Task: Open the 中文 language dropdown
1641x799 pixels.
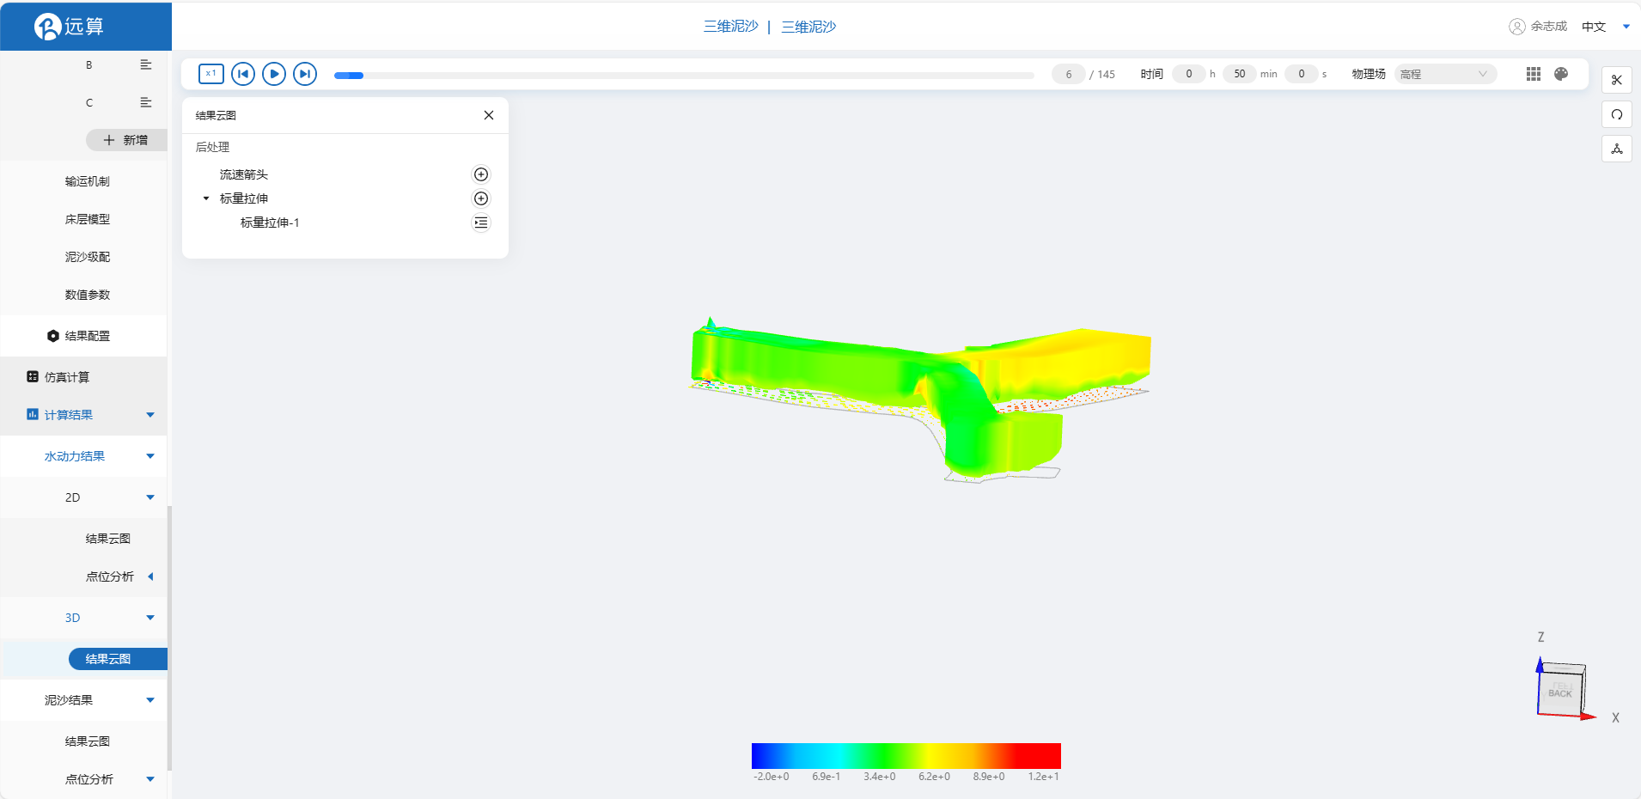Action: 1605,27
